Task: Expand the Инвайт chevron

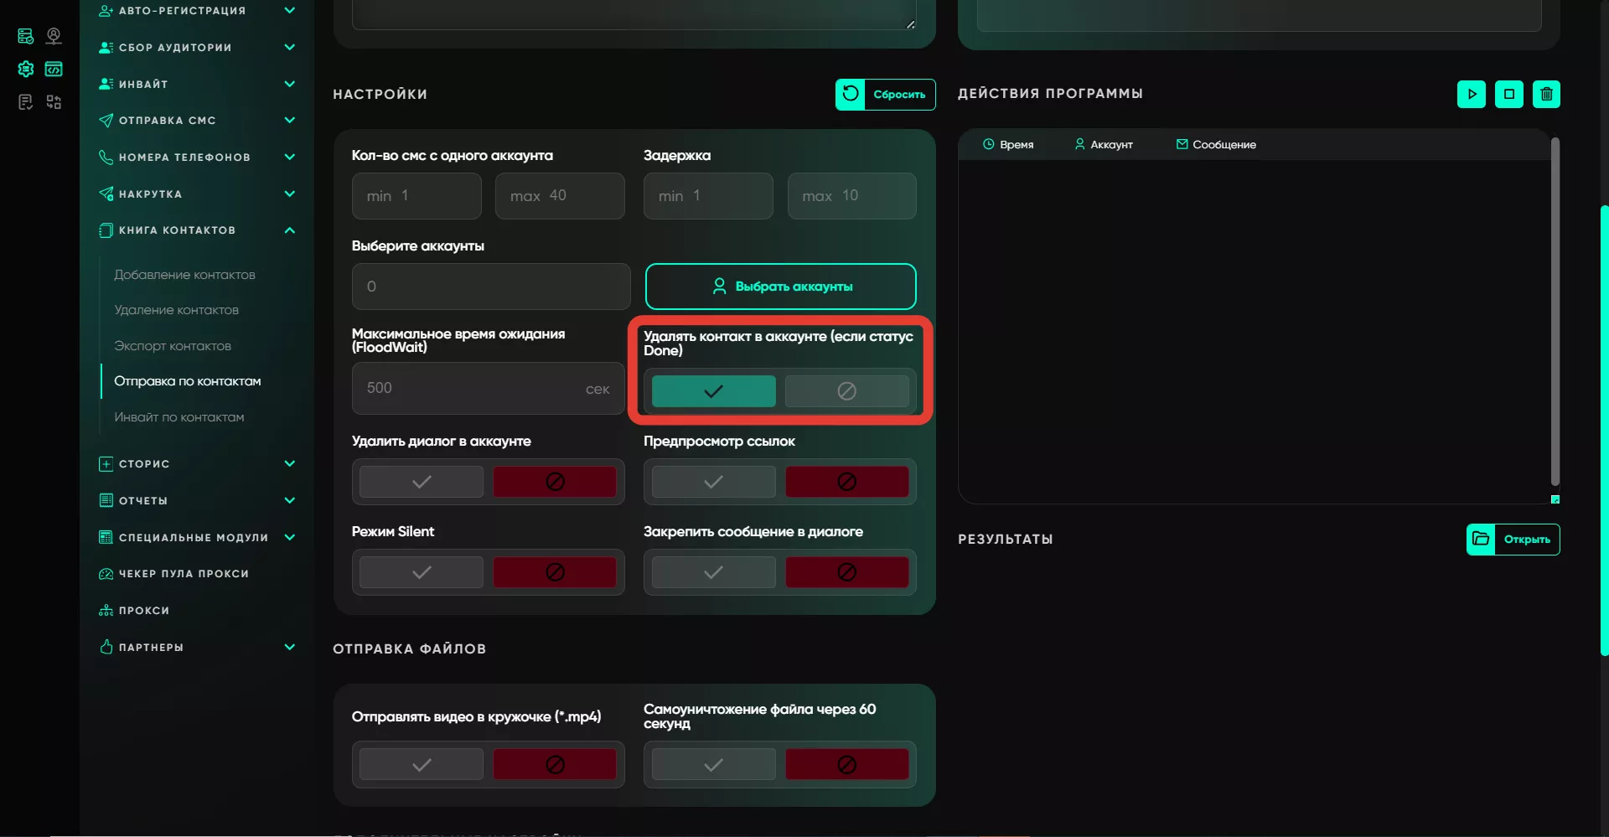Action: coord(289,84)
